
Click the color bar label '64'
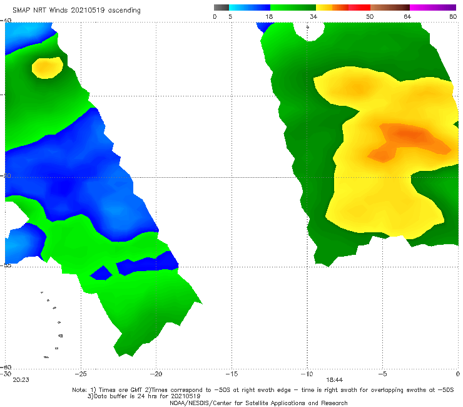[x=407, y=16]
